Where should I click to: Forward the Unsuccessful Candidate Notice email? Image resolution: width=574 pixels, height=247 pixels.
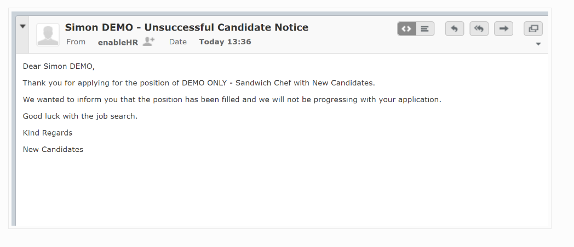(x=503, y=29)
